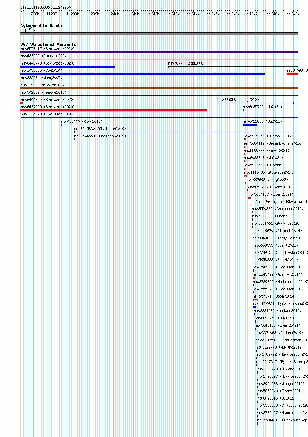Open variant nsv1110435 (Alsmadi2014) link
The width and height of the screenshot is (308, 437).
pos(269,172)
